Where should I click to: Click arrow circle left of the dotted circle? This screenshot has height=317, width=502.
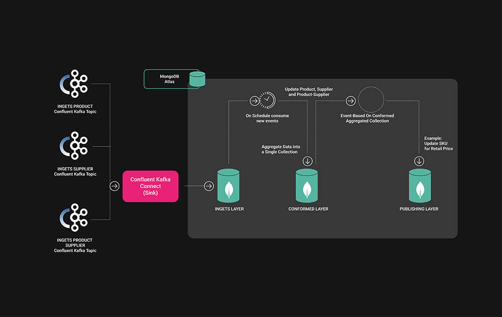pyautogui.click(x=351, y=101)
